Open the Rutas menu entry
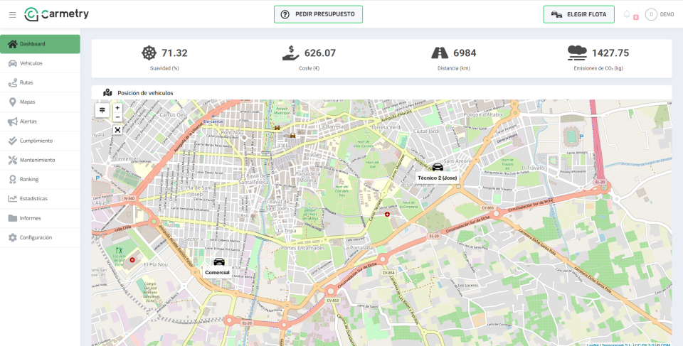This screenshot has height=346, width=683. pyautogui.click(x=40, y=82)
